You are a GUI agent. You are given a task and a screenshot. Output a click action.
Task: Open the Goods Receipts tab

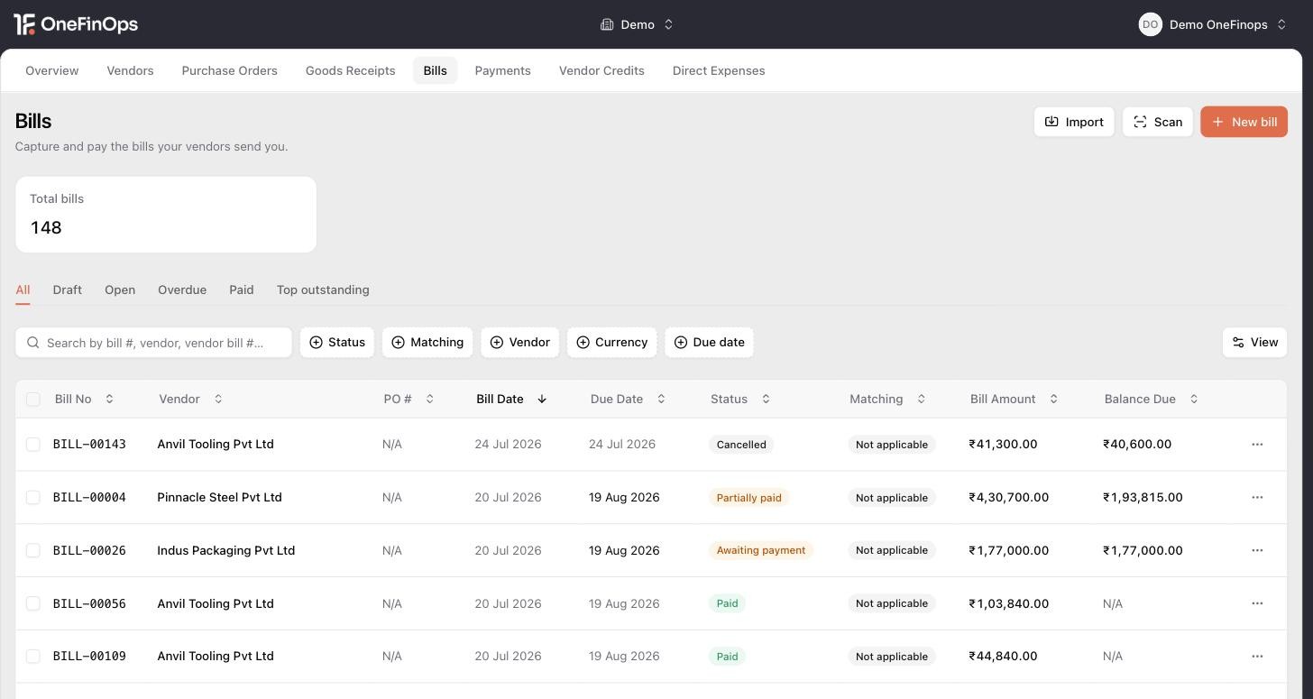(x=351, y=70)
